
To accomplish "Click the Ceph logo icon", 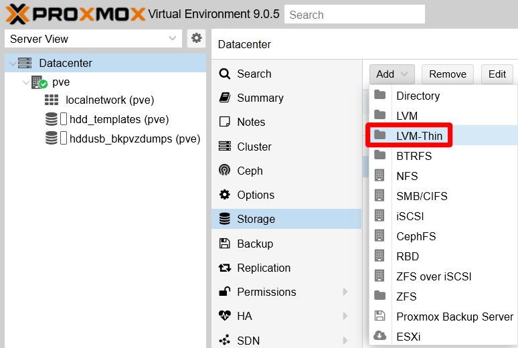I will [x=225, y=170].
